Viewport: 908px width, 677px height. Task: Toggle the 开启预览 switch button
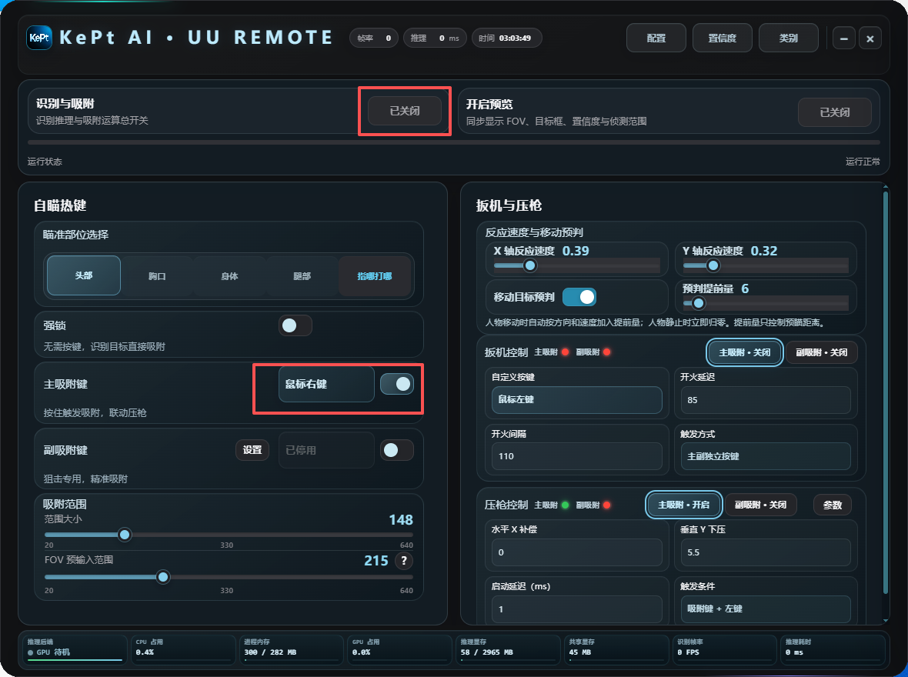pyautogui.click(x=834, y=112)
